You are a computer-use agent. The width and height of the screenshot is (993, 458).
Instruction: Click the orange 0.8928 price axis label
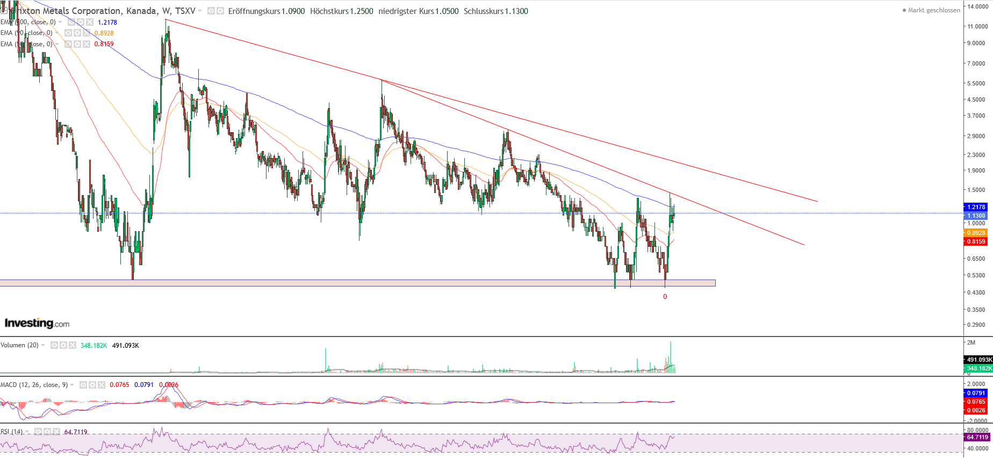[976, 233]
